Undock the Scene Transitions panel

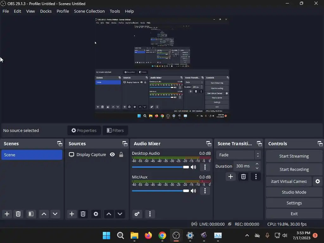(x=259, y=144)
